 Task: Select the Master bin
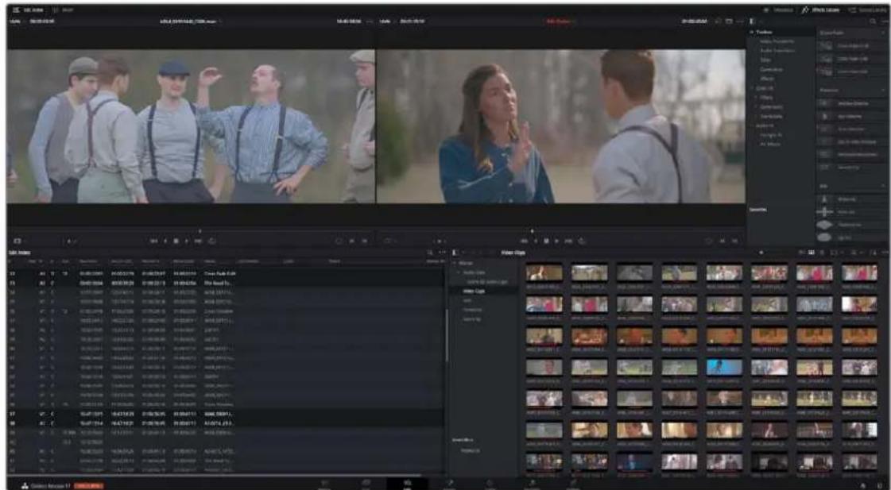[466, 264]
